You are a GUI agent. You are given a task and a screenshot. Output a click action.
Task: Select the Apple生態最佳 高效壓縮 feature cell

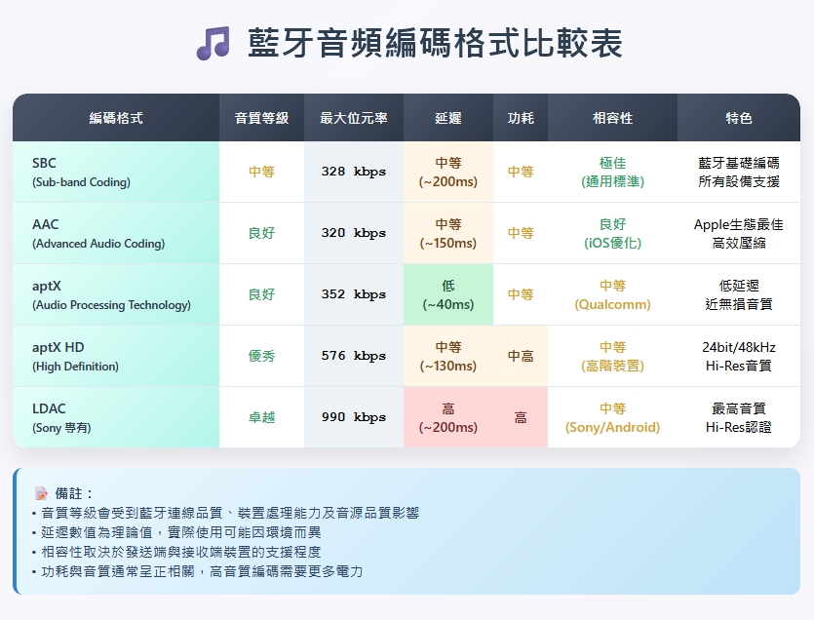(x=739, y=233)
